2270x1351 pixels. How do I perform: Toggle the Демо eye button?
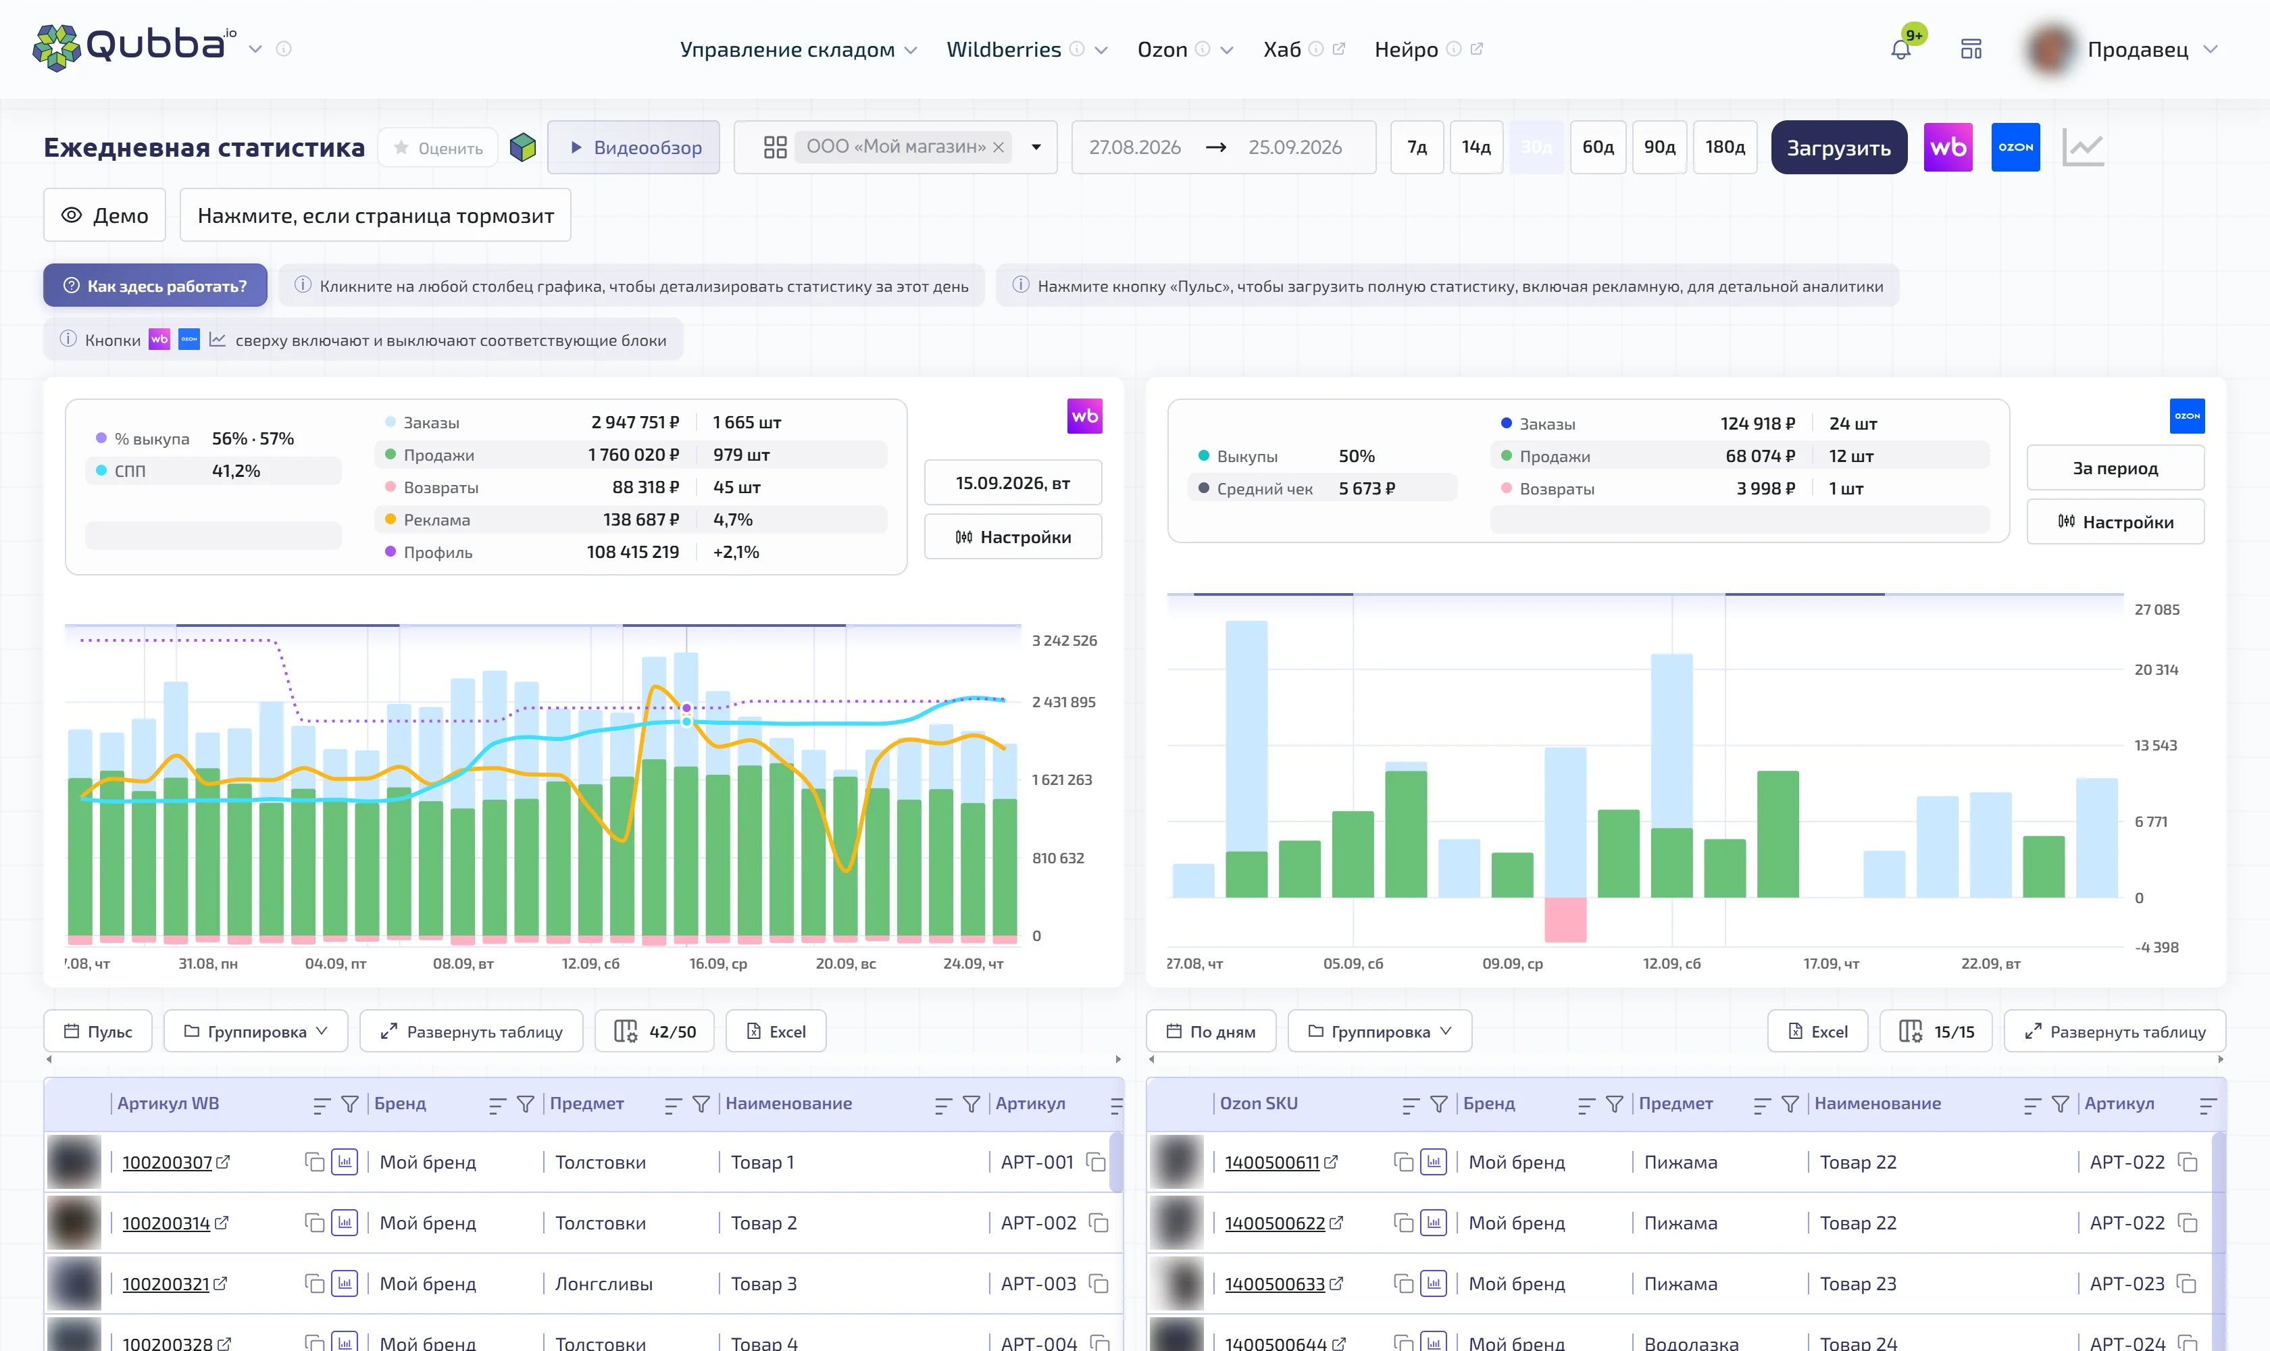click(105, 215)
